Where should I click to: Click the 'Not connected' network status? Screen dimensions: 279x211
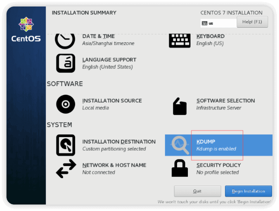98,173
